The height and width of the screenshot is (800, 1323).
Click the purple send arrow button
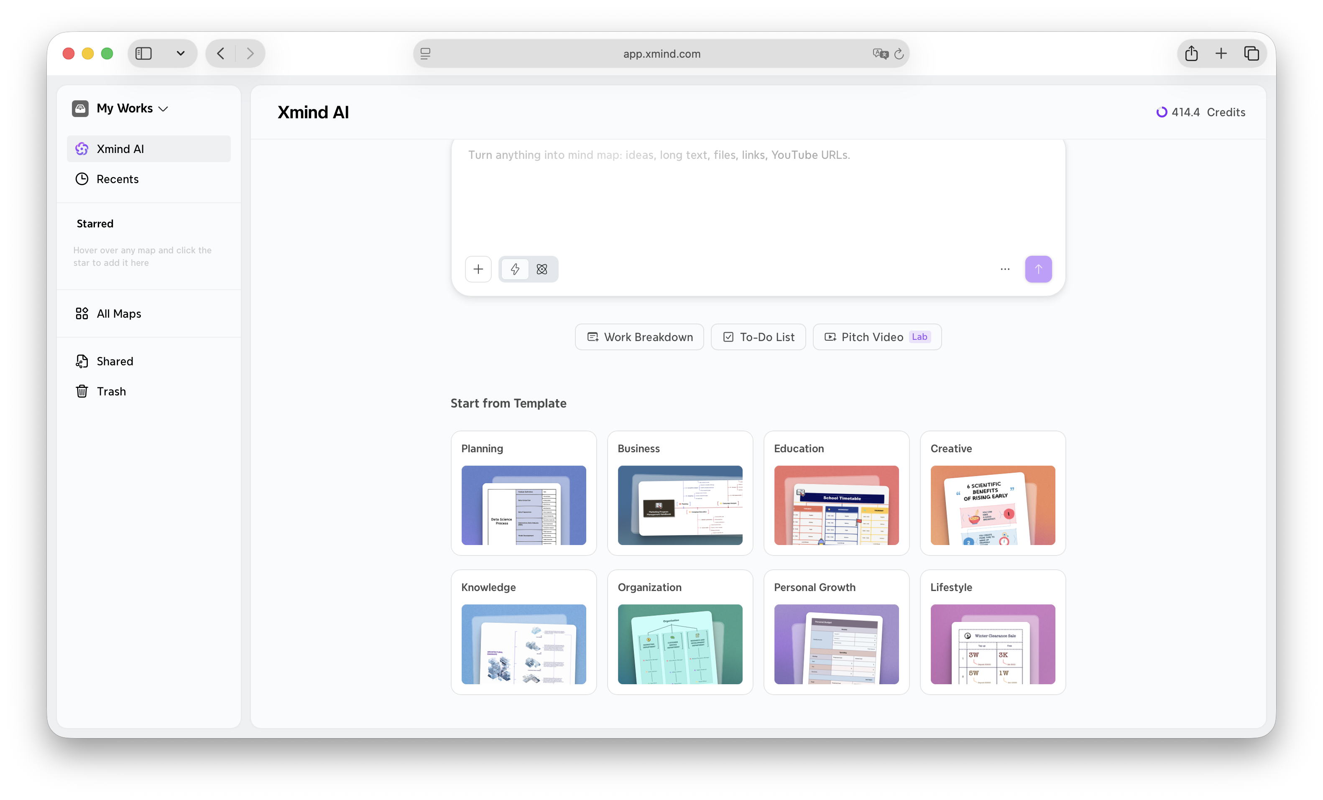click(x=1038, y=269)
